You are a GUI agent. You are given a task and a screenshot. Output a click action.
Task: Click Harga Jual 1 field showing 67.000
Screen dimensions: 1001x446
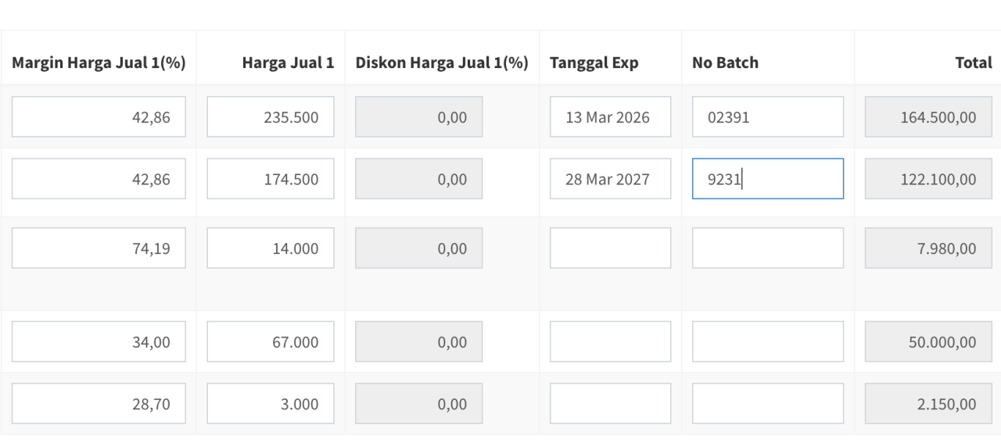271,342
